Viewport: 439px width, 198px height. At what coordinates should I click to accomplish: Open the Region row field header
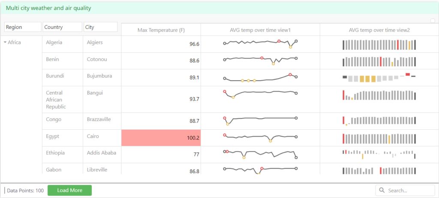[x=23, y=27]
